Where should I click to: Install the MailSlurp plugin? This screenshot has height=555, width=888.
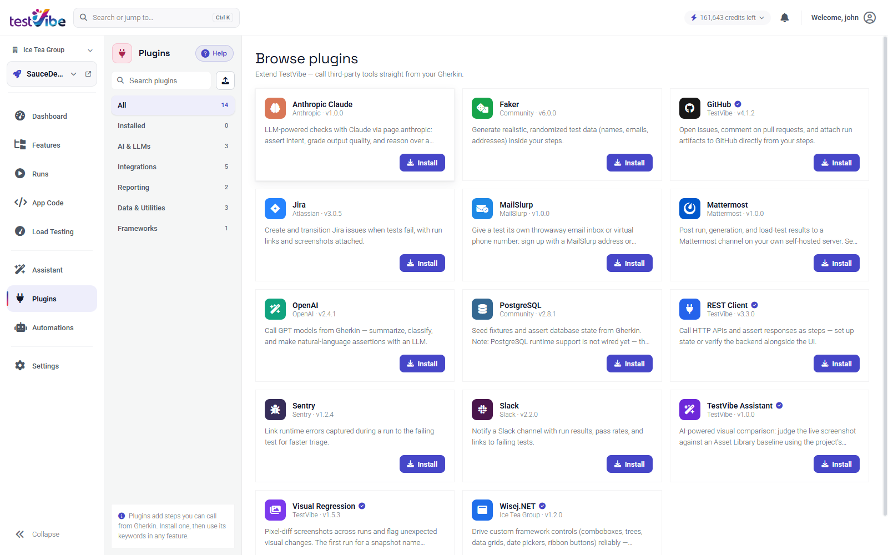629,263
